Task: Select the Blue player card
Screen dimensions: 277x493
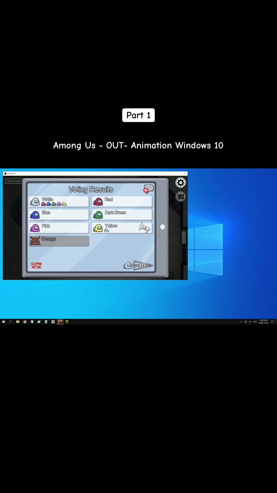Action: tap(59, 215)
